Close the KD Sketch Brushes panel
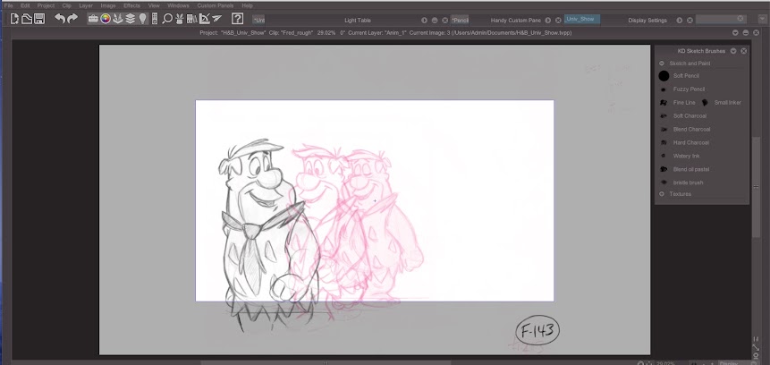 click(x=743, y=51)
